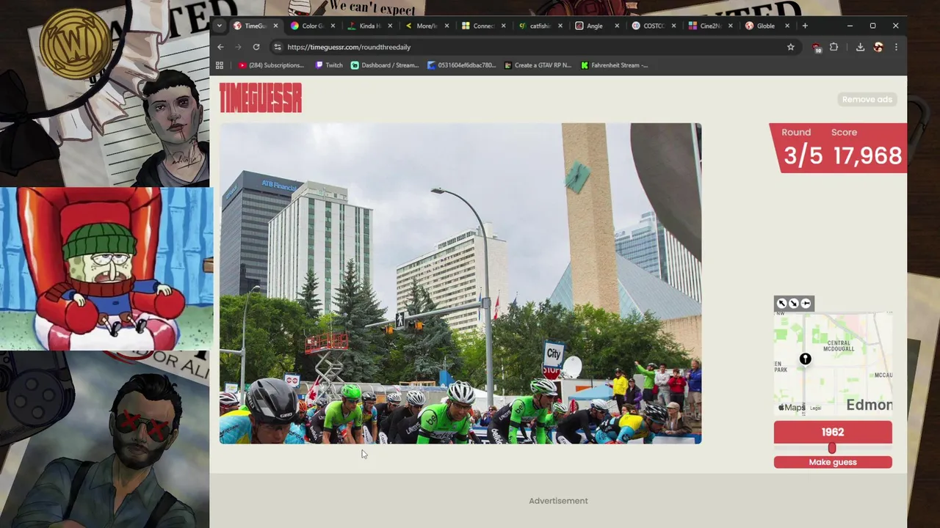The height and width of the screenshot is (528, 940).
Task: Click the Apple Maps logo
Action: pos(792,407)
